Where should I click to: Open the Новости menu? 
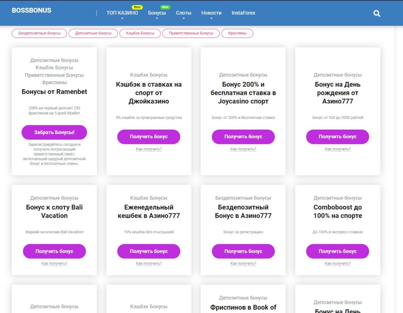tap(211, 13)
